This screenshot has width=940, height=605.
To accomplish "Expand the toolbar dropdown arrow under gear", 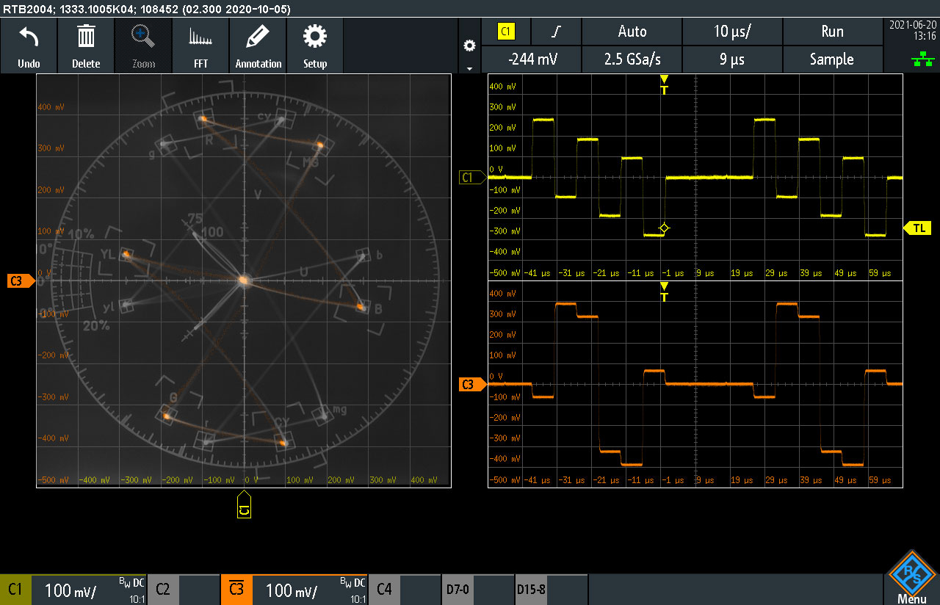I will (x=470, y=68).
